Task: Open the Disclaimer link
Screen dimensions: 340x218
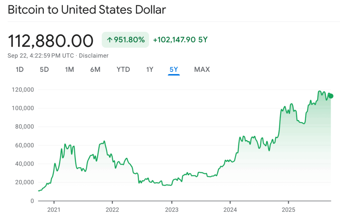Action: (94, 56)
